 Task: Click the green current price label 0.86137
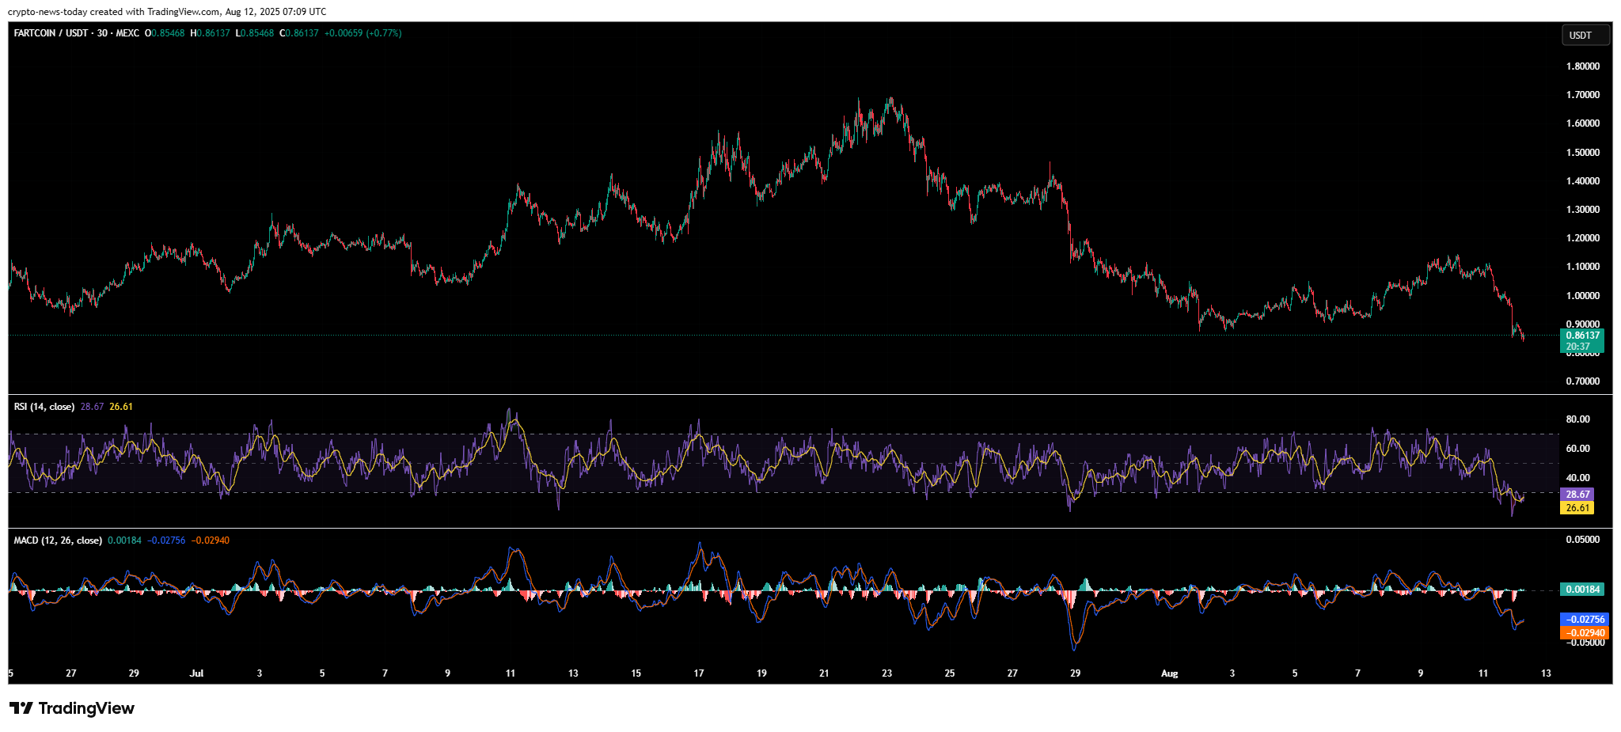coord(1582,336)
